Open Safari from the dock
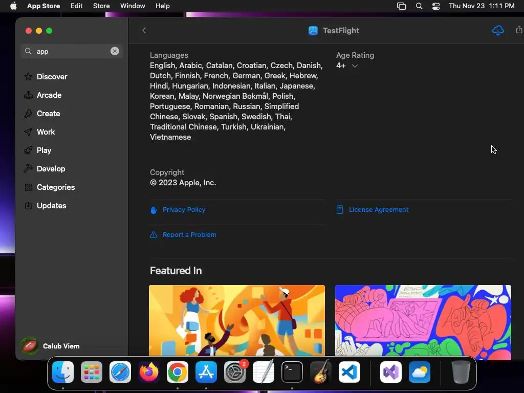 (120, 372)
